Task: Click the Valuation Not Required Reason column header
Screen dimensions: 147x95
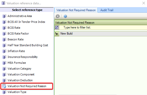Action: 101,23
